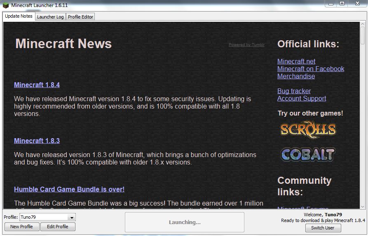Switch to the Update Notes tab
The image size is (368, 236).
(x=19, y=16)
